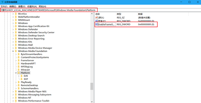
Task: Click the (数值未设置) data cell
Action: [x=144, y=18]
